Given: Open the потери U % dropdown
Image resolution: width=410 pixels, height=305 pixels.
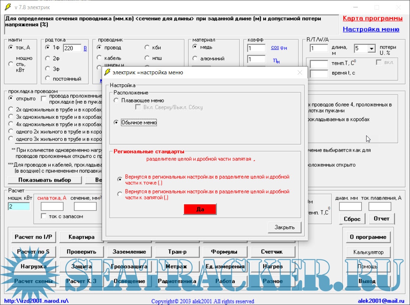Looking at the screenshot, I should [371, 48].
